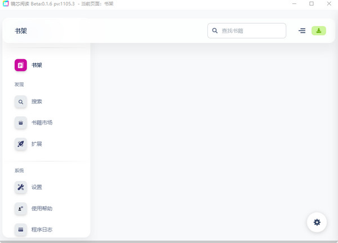Click the wrench icon for 设置

click(x=21, y=187)
